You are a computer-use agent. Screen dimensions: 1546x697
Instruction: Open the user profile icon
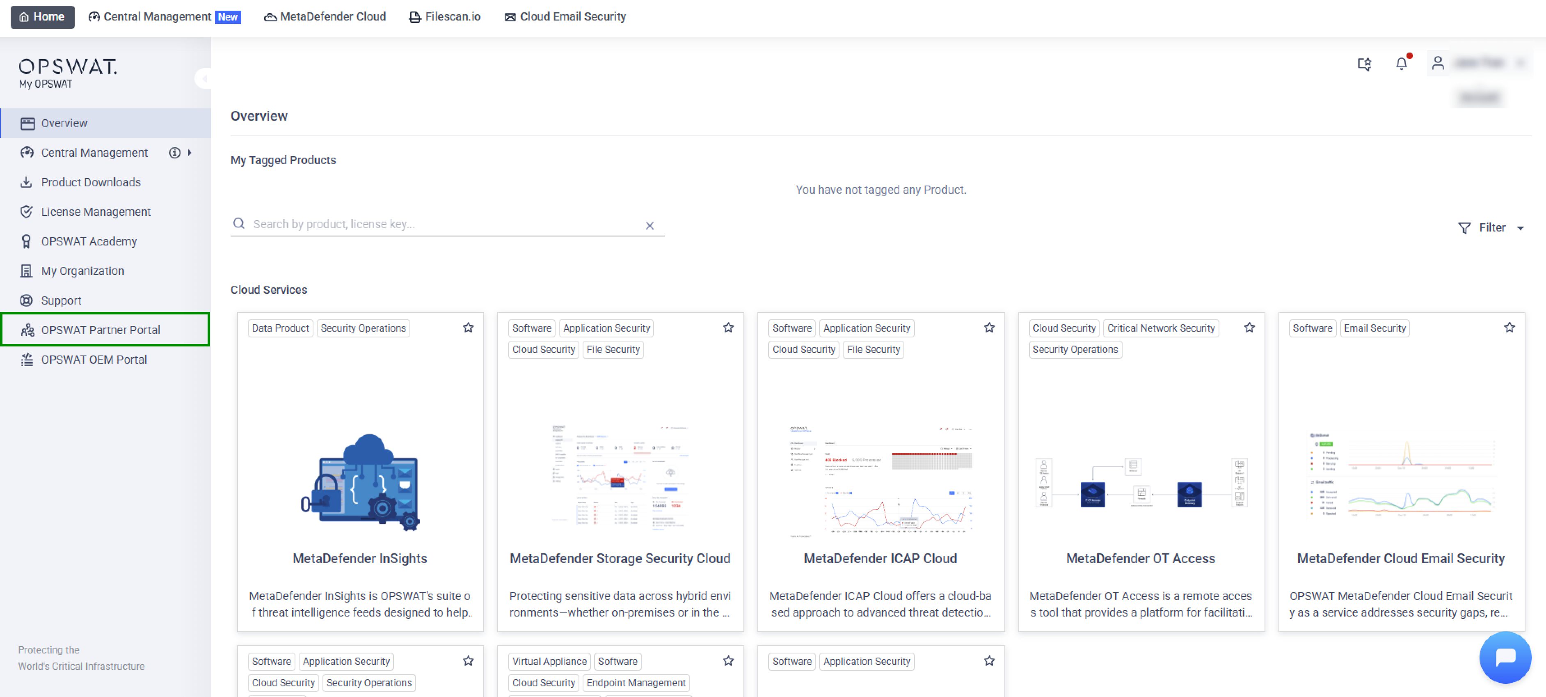(x=1437, y=62)
